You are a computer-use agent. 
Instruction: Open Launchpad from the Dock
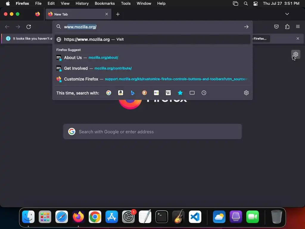45,217
